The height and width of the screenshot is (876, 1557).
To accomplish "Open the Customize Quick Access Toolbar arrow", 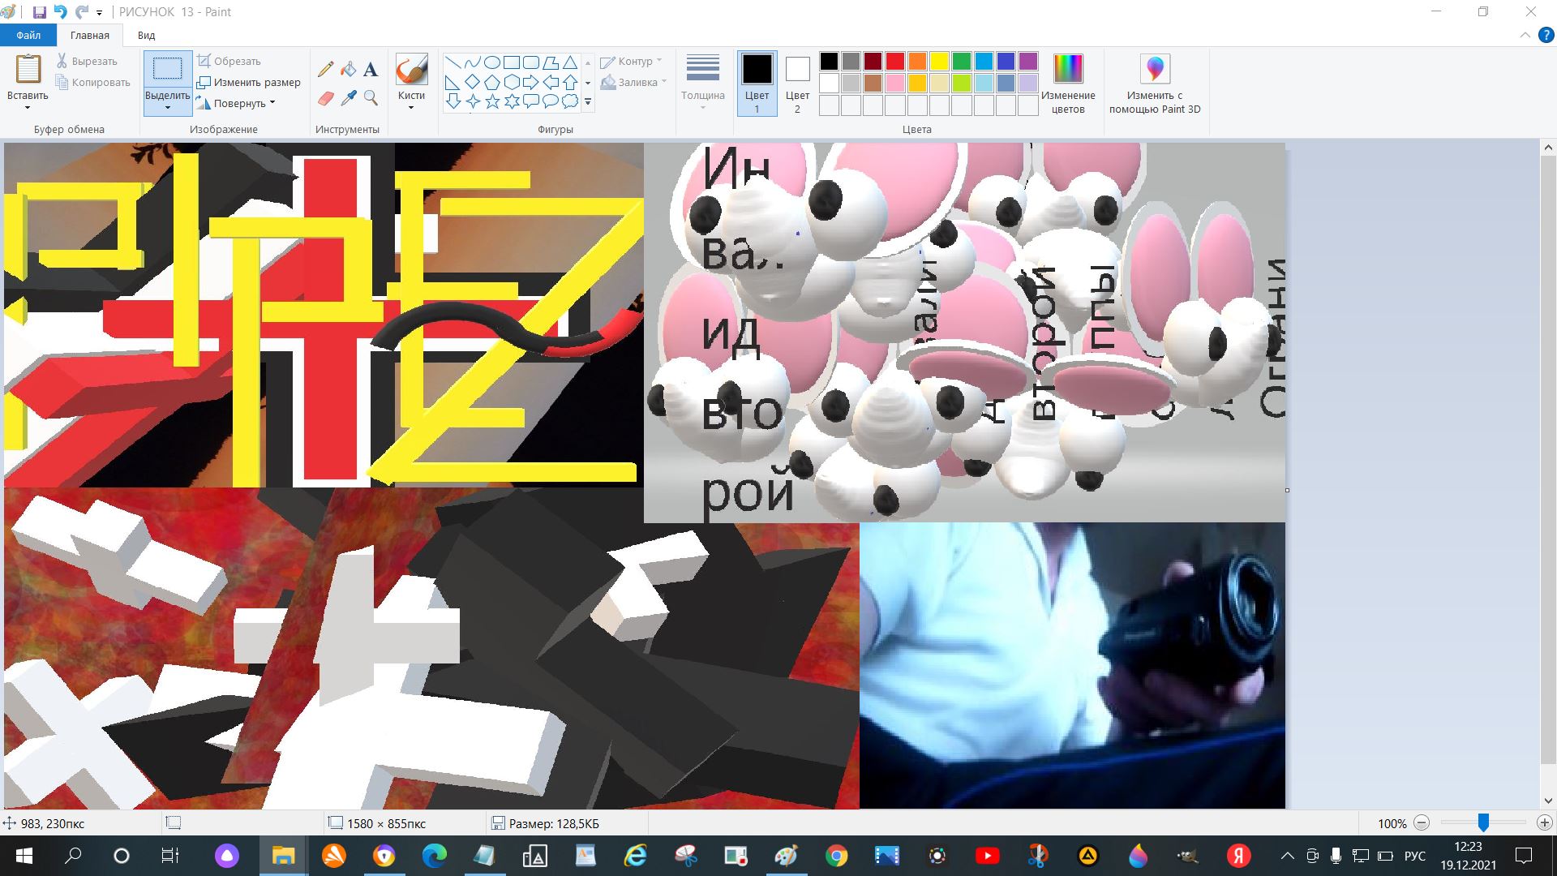I will coord(99,13).
